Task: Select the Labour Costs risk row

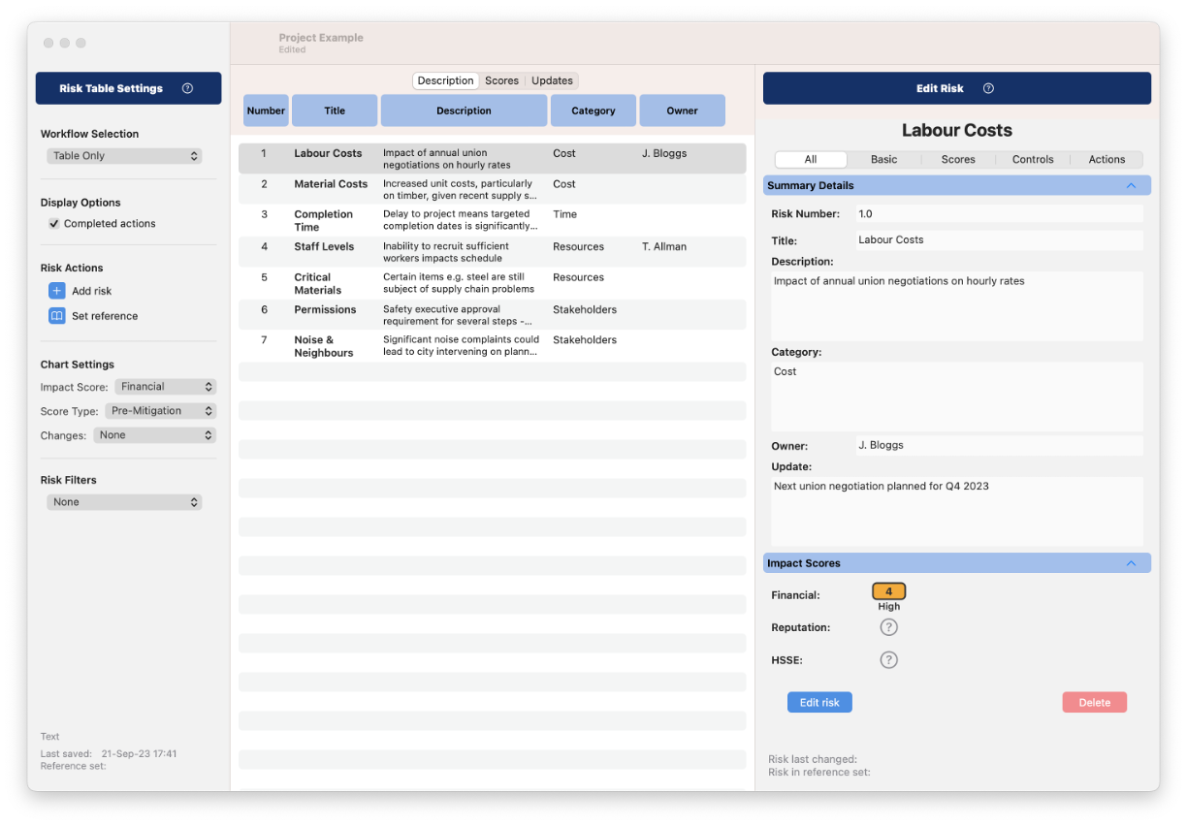Action: click(x=493, y=159)
